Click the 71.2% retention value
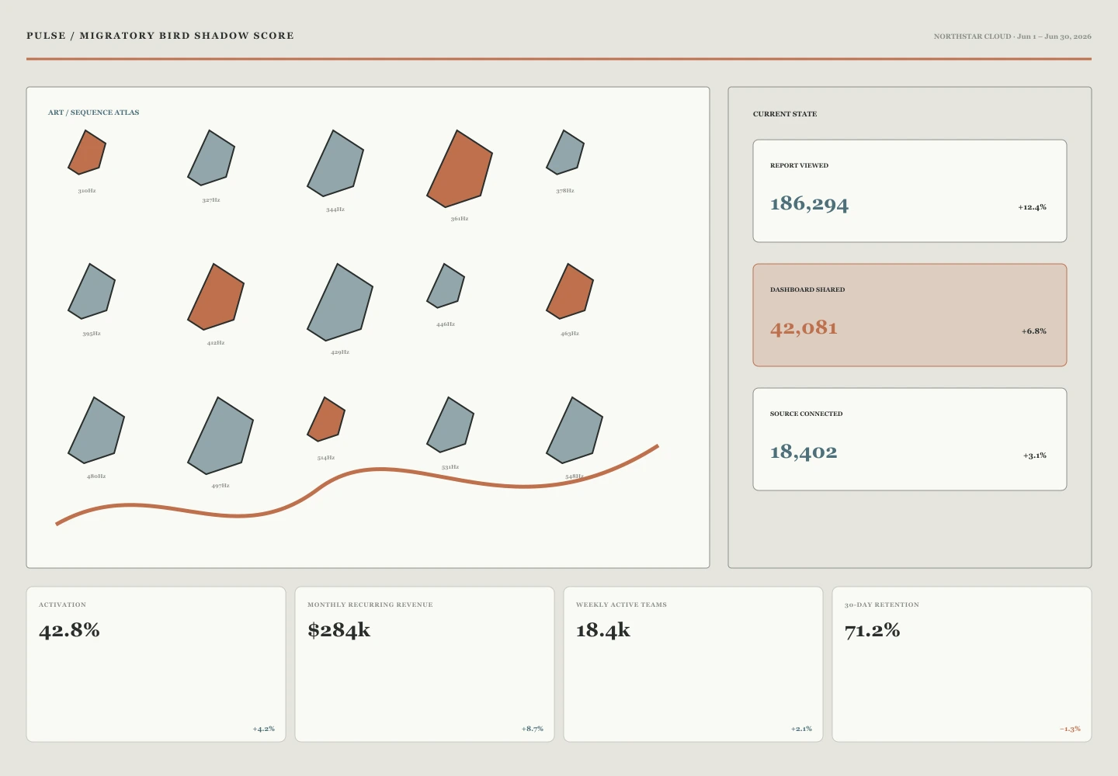Viewport: 1118px width, 776px height. [872, 630]
